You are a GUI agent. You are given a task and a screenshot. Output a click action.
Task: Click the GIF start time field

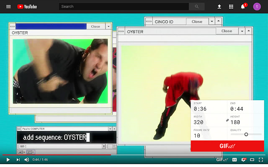[x=209, y=109]
